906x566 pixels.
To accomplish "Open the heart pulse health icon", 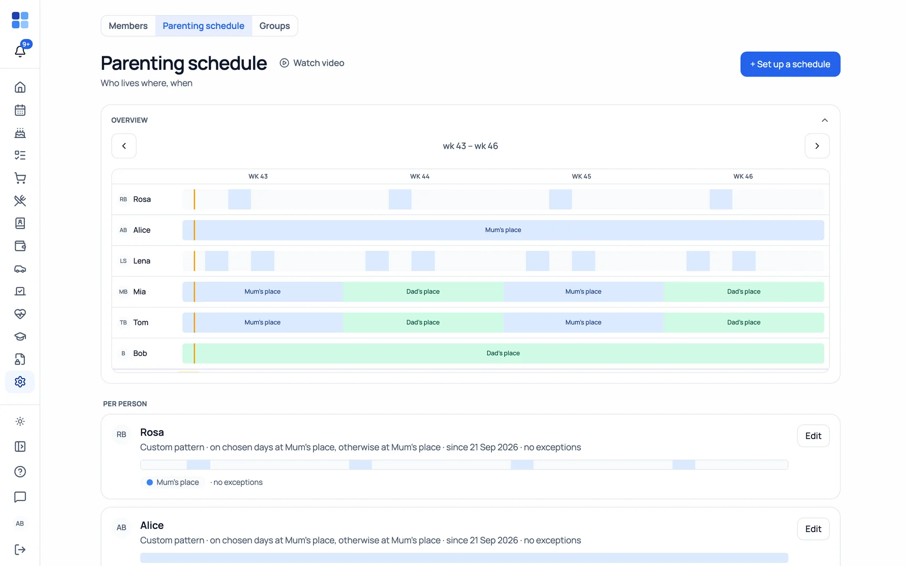I will click(20, 314).
